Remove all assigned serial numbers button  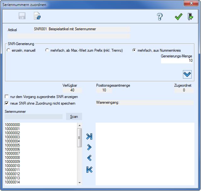point(89,170)
